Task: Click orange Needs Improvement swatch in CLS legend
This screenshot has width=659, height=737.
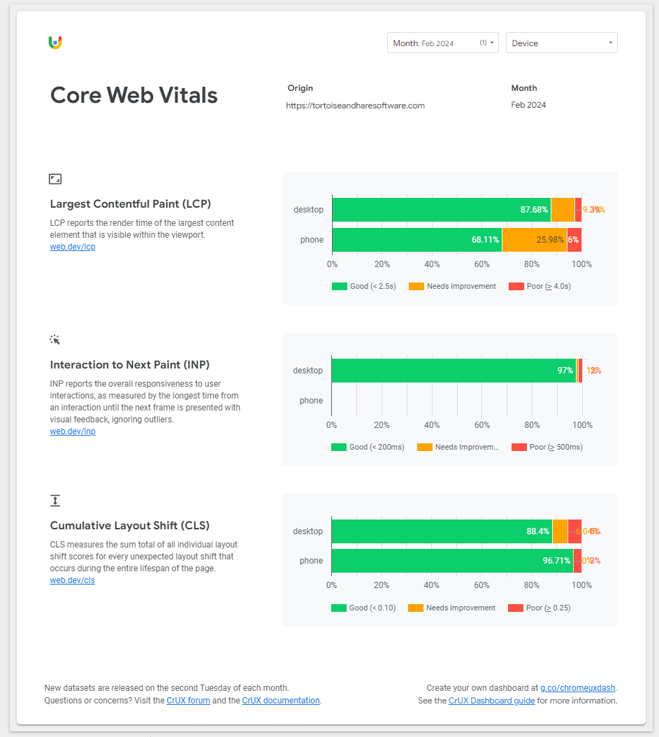Action: [416, 608]
